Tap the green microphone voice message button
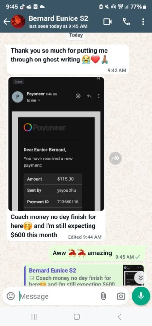The height and width of the screenshot is (326, 152). coord(141,296)
